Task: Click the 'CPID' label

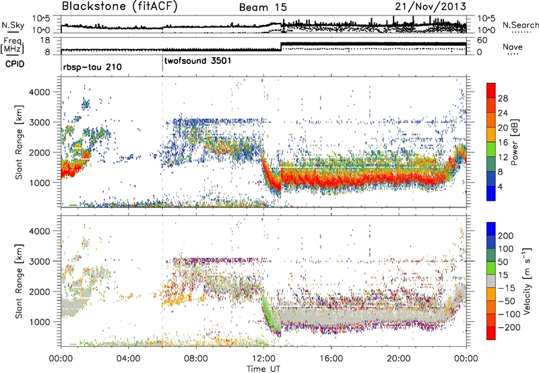Action: (14, 64)
